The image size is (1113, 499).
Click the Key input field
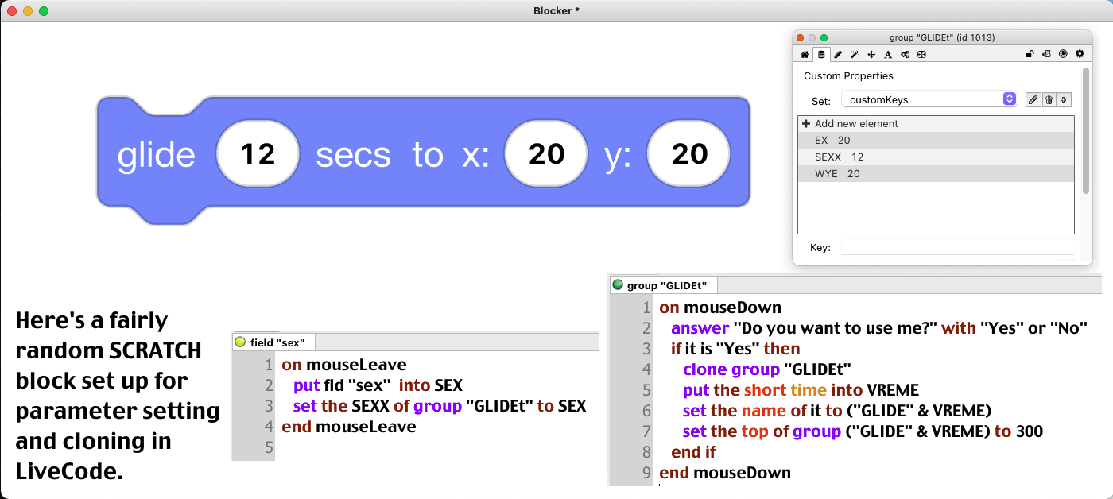[x=954, y=248]
